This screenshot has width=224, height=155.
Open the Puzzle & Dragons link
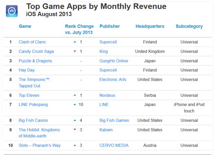(x=35, y=61)
